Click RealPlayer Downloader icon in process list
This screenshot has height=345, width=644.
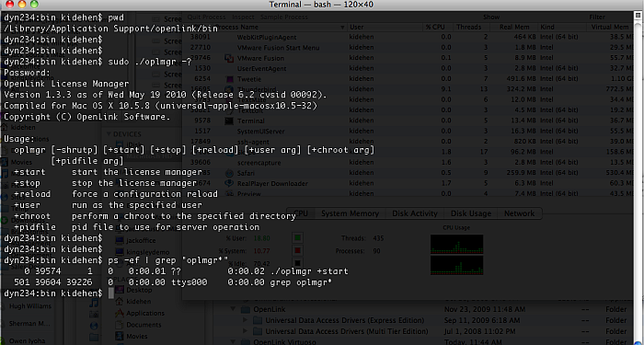click(230, 184)
